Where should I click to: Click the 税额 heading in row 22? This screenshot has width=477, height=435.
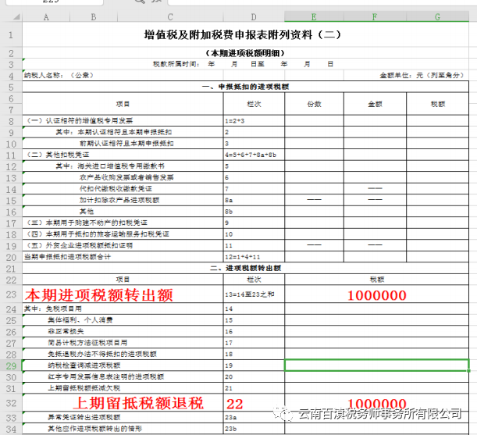pyautogui.click(x=376, y=280)
